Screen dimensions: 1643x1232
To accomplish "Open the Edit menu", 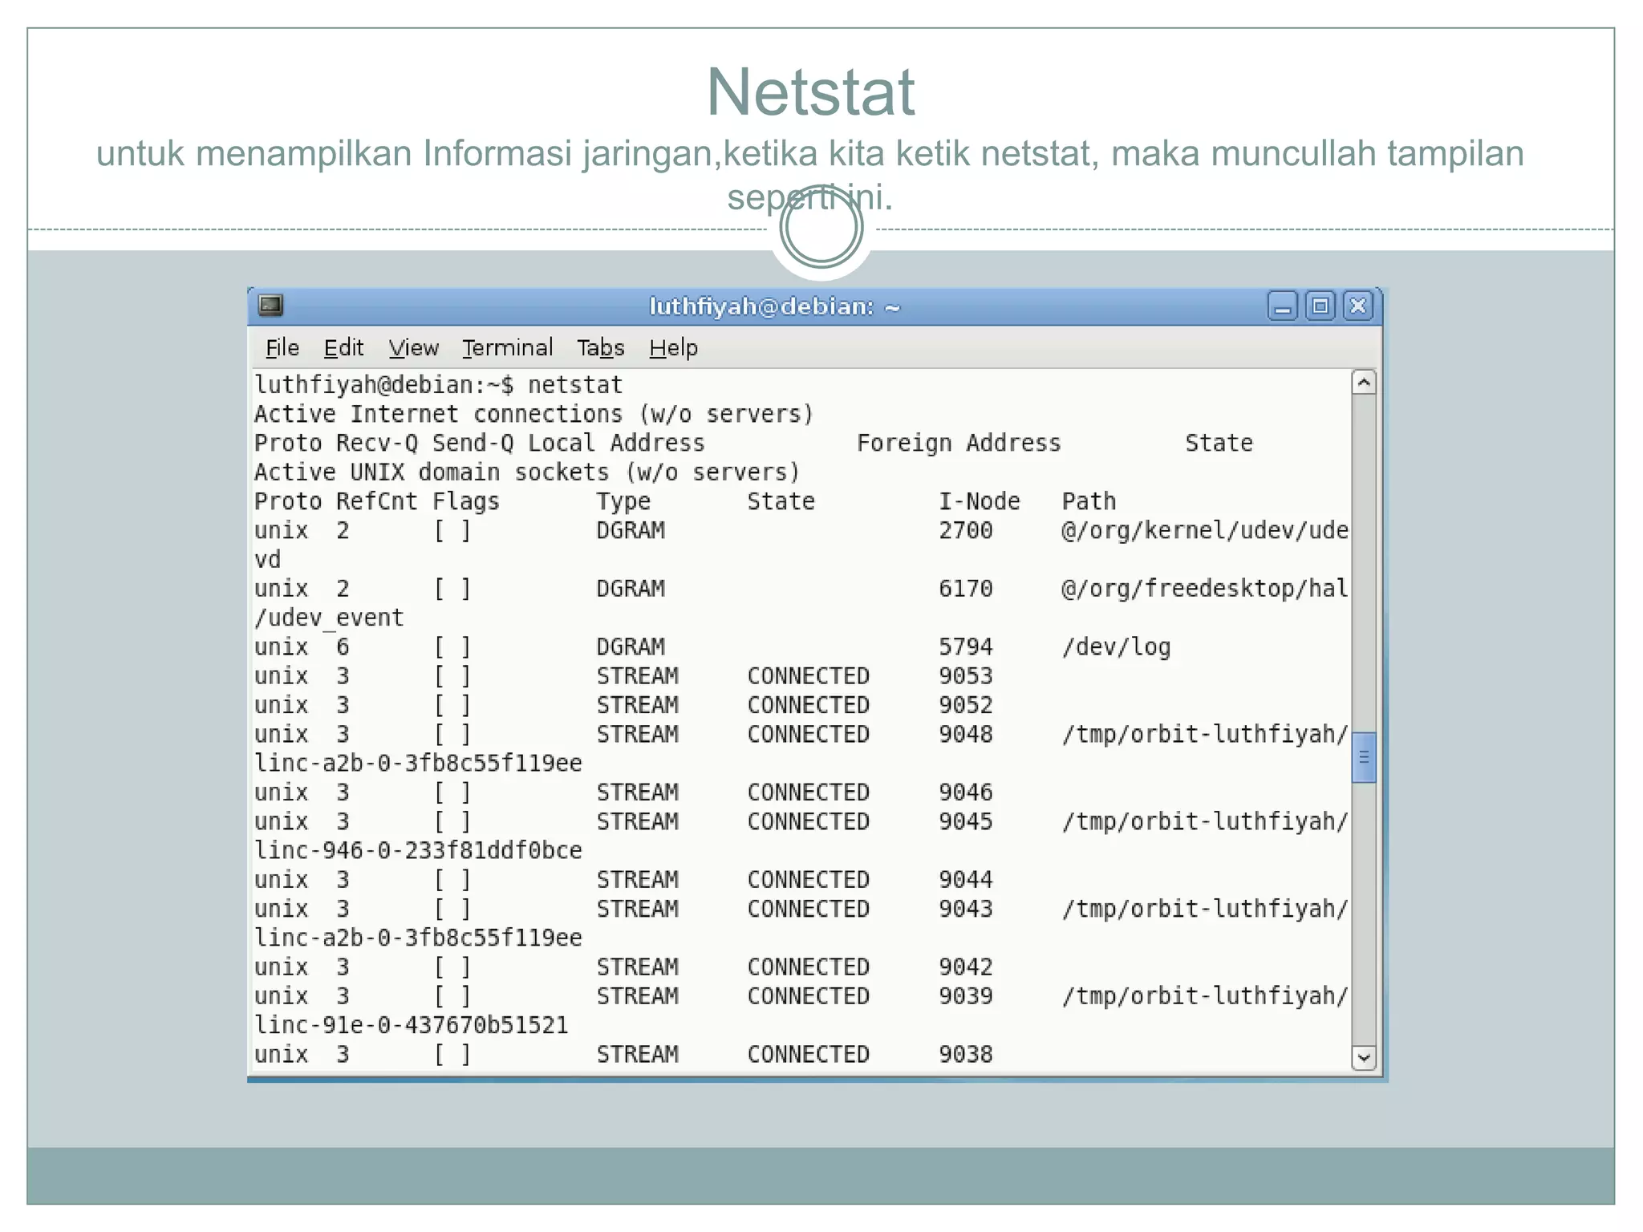I will [343, 348].
